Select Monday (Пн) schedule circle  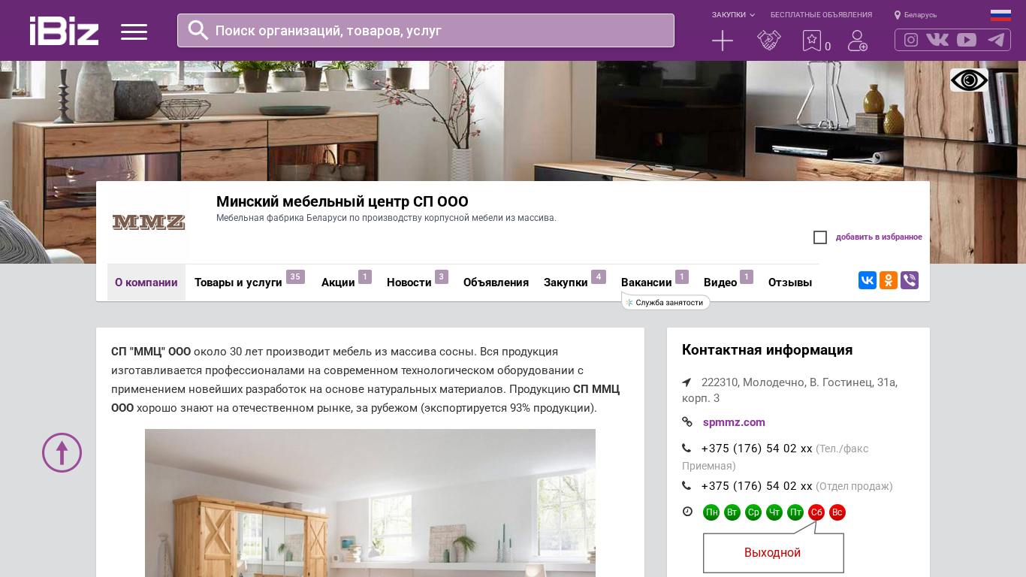711,512
